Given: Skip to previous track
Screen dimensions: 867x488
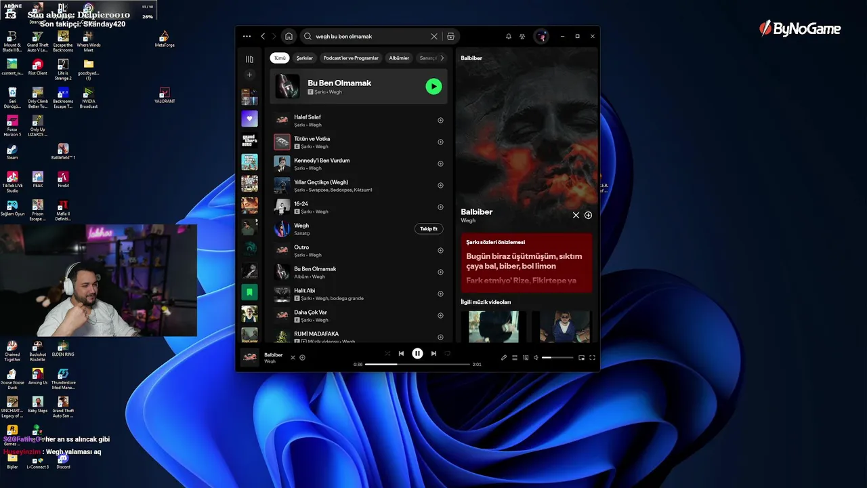Looking at the screenshot, I should (401, 353).
